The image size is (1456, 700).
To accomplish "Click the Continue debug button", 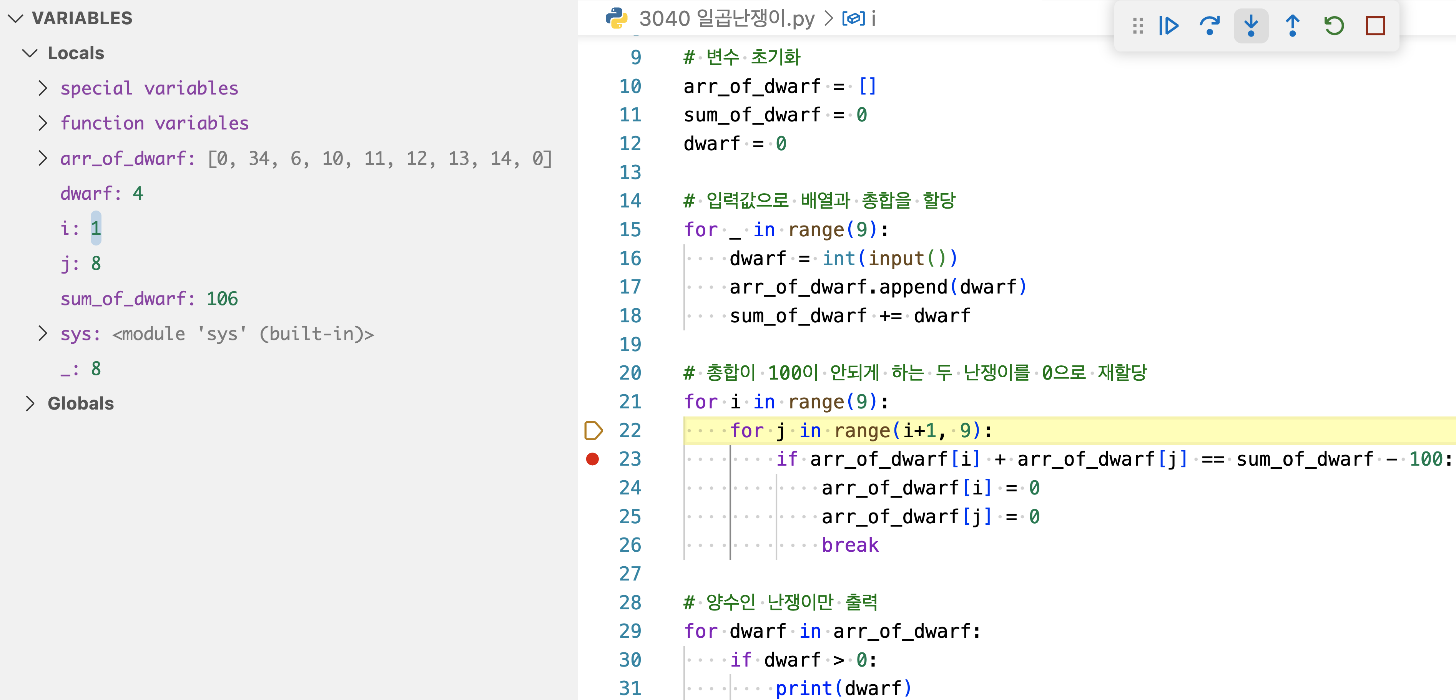I will [1169, 25].
